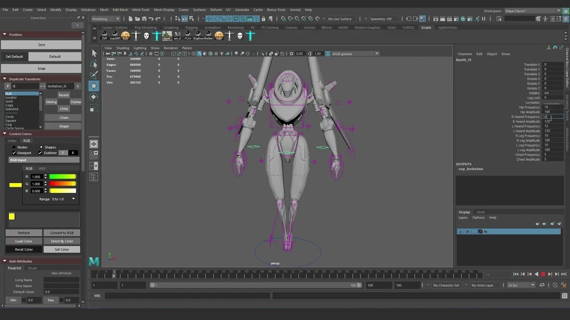
Task: Open the Modeling menu set dropdown
Action: click(106, 19)
